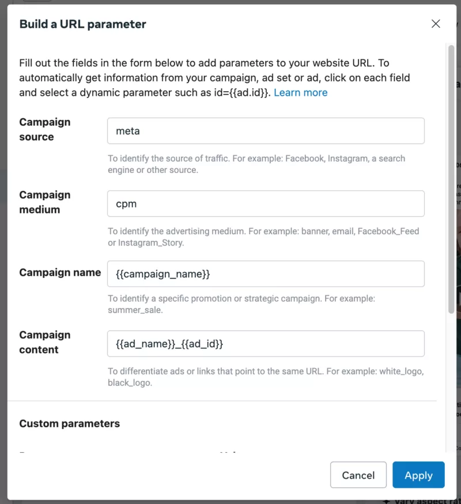Click the Campaign source field containing meta

(266, 131)
